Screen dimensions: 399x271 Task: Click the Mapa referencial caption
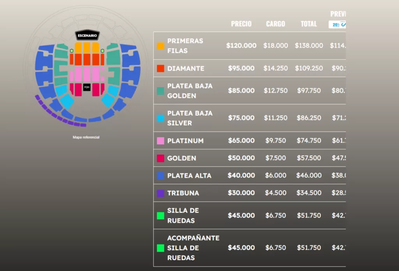point(86,137)
